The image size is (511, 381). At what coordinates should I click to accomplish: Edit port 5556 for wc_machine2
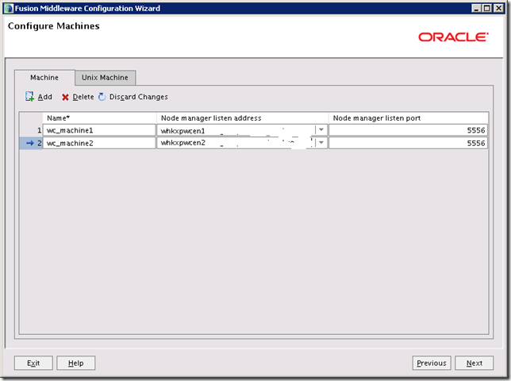click(x=408, y=143)
